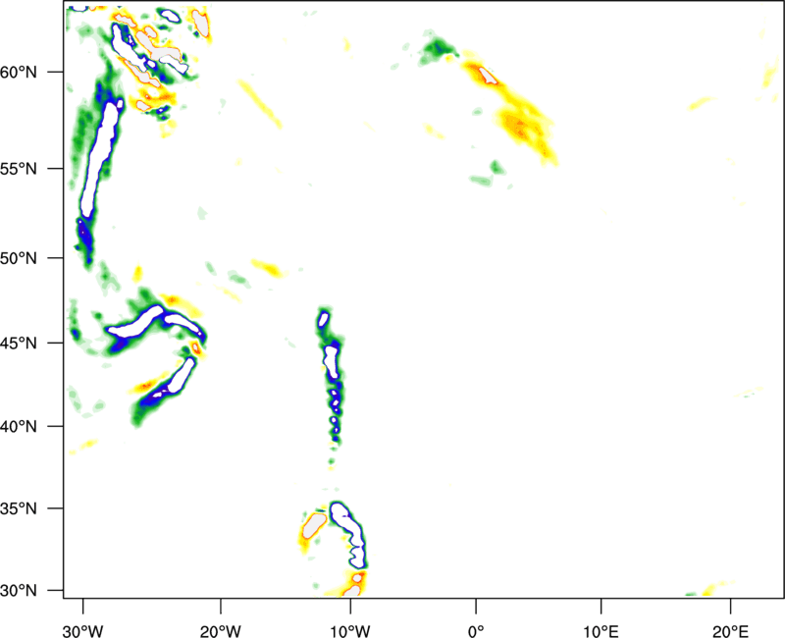Screen dimensions: 785x638
Task: Click the 35°N latitude label
Action: click(19, 508)
